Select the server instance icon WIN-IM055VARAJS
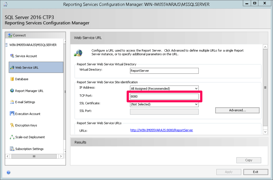The image size is (273, 180). pos(6,45)
